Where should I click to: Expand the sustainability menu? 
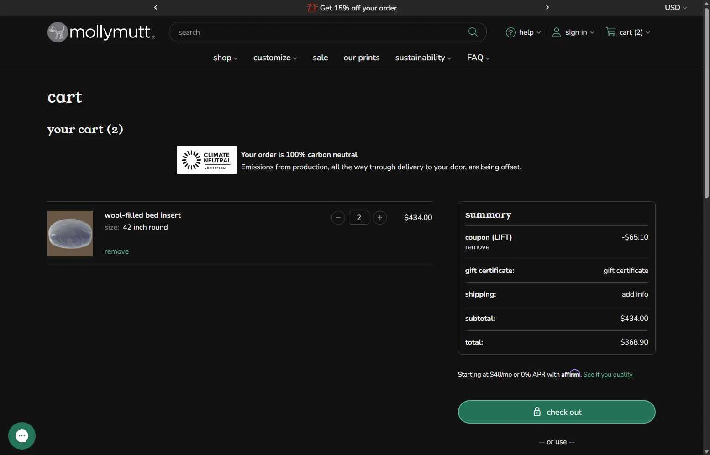(423, 58)
